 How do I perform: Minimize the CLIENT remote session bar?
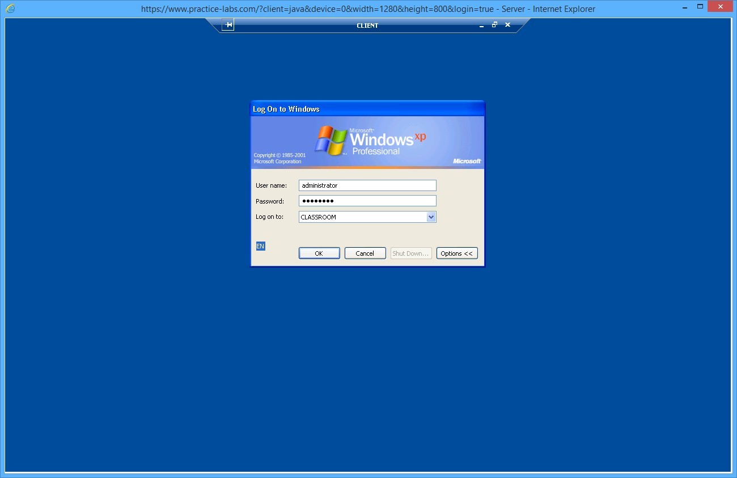click(481, 26)
